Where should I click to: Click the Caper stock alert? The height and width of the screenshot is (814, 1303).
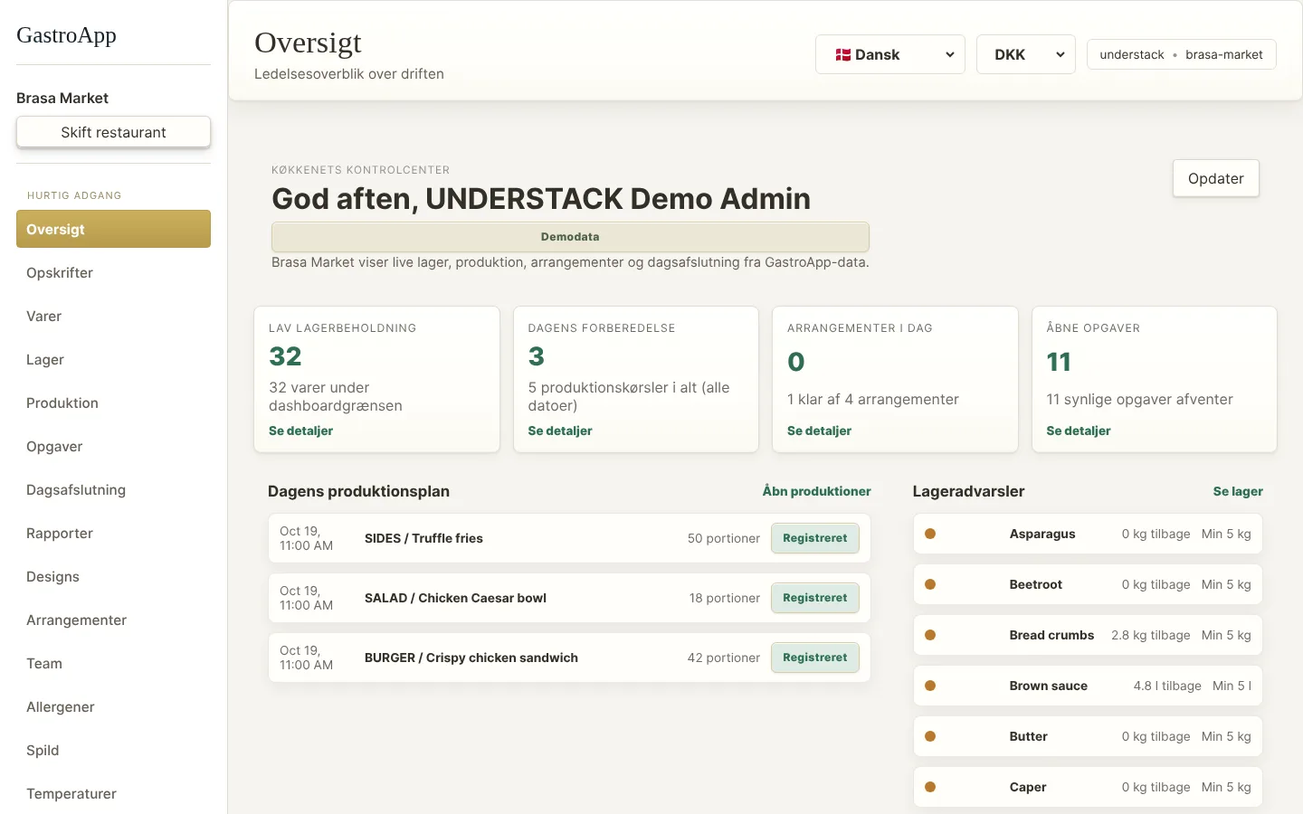point(1088,787)
